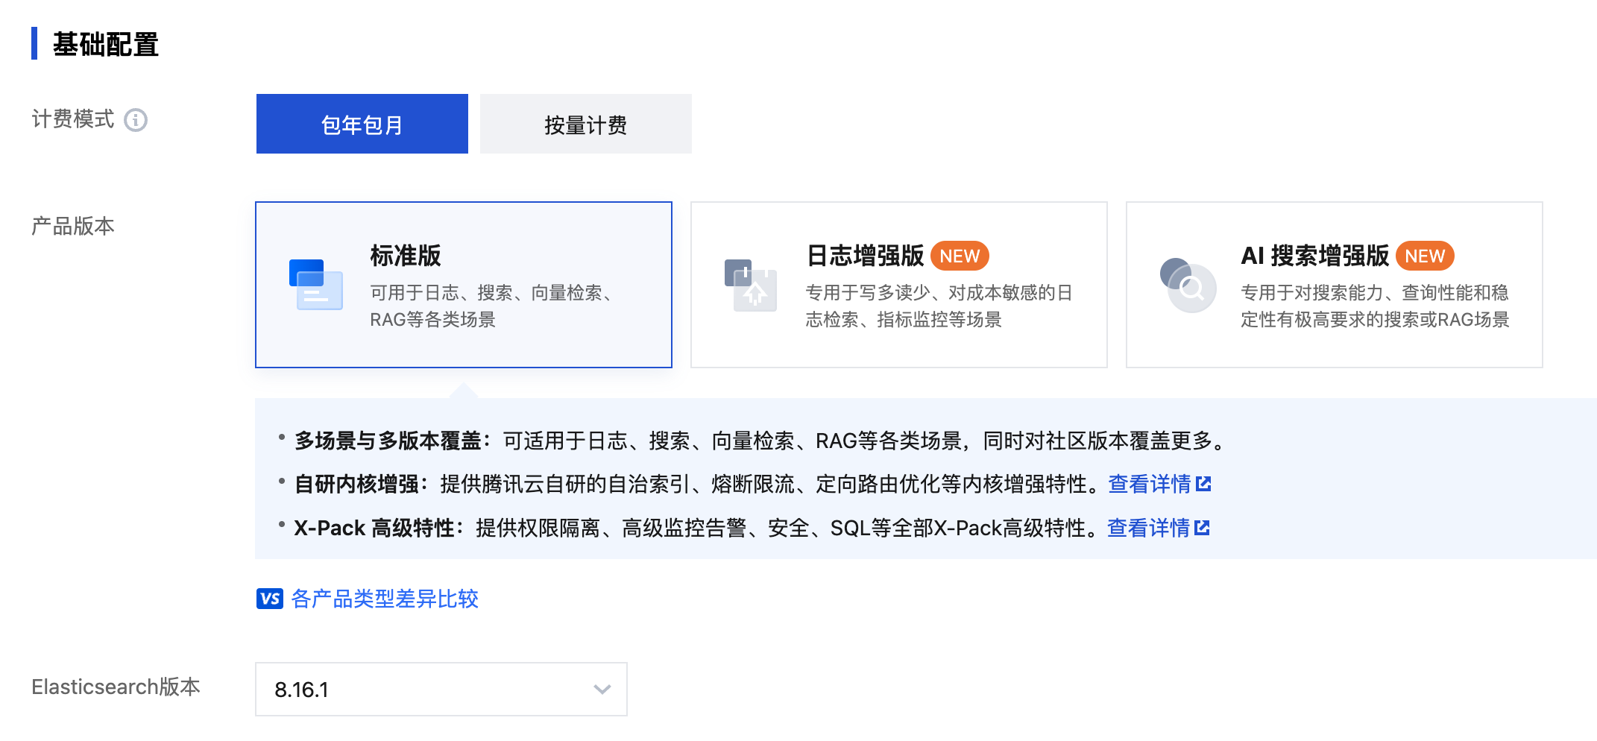Click the 基础配置 section heading
This screenshot has height=741, width=1597.
(105, 44)
